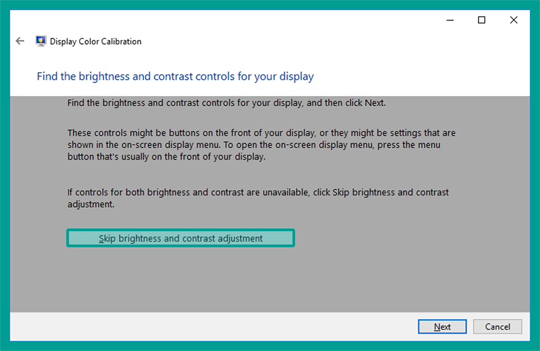Maximize the calibration wizard window
The image size is (540, 351).
(x=481, y=20)
